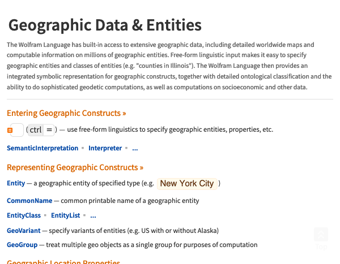Screen dimensions: 340x264
Task: Open GeoGroup documentation link
Action: 22,245
